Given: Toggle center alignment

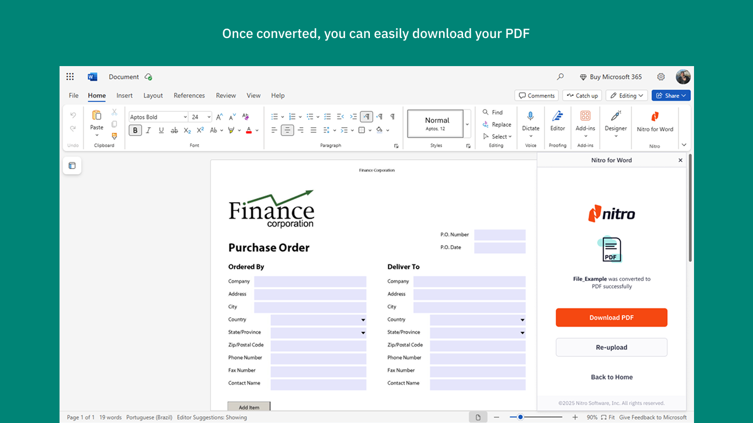Looking at the screenshot, I should click(287, 131).
